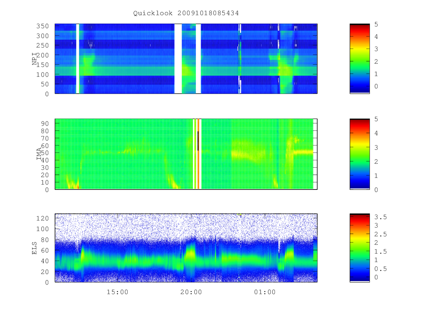Image resolution: width=423 pixels, height=317 pixels.
Task: Click the ELS spectrogram plot area
Action: click(x=186, y=248)
